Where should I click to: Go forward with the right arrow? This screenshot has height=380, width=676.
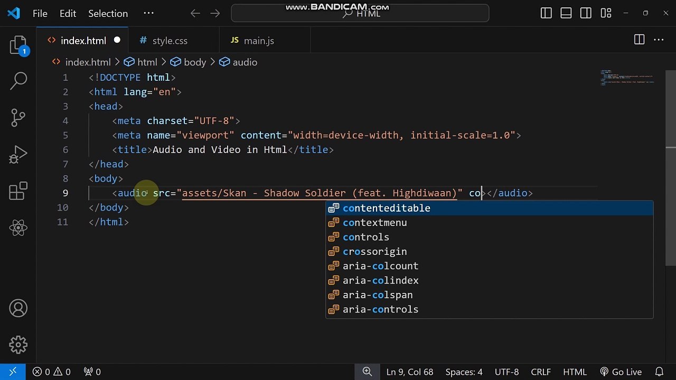215,13
